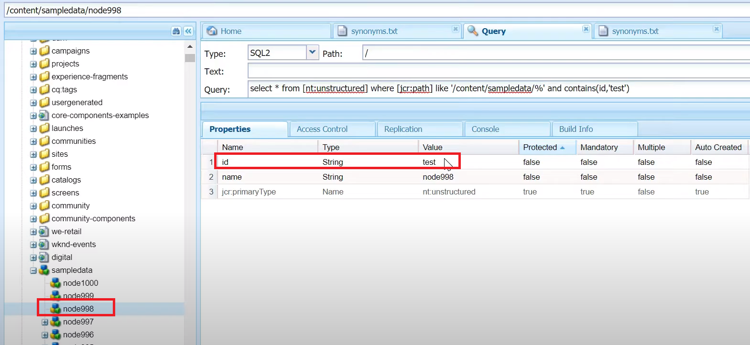Screen dimensions: 750x345
Task: Close the Query tab
Action: 586,29
